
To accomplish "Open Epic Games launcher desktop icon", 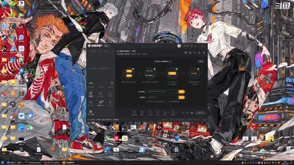I will (13, 105).
